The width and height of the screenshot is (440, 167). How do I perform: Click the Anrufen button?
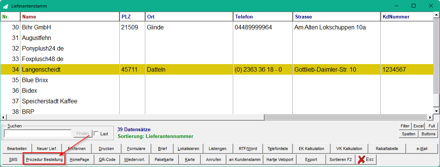pos(214,159)
